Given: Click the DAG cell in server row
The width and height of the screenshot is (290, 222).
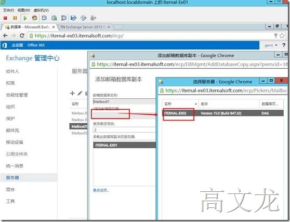Looking at the screenshot, I should point(265,113).
